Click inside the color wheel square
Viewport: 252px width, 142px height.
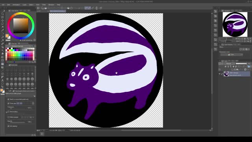(21, 26)
